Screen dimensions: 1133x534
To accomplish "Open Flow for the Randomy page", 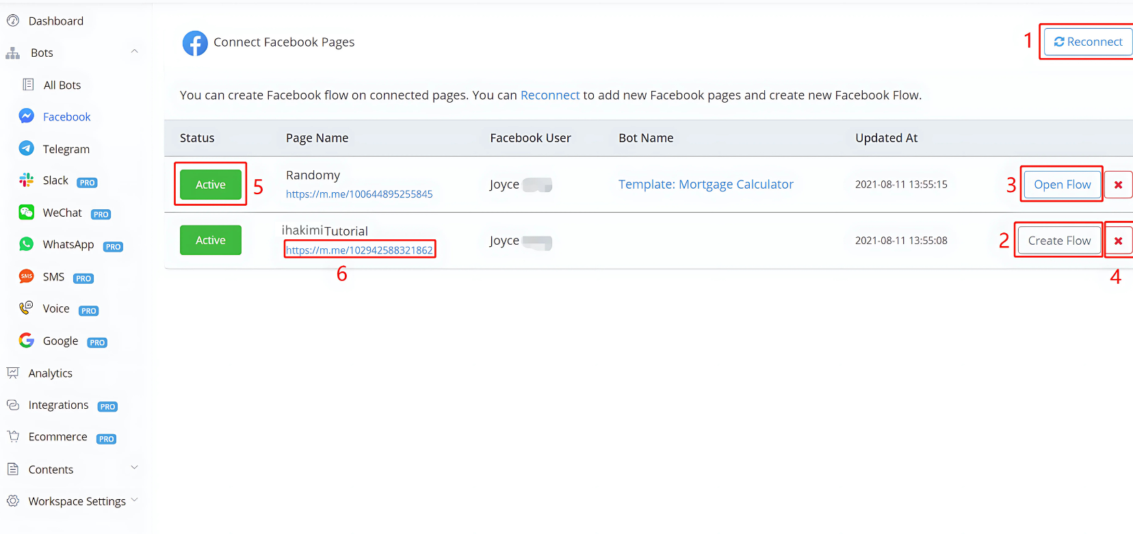I will click(x=1062, y=185).
